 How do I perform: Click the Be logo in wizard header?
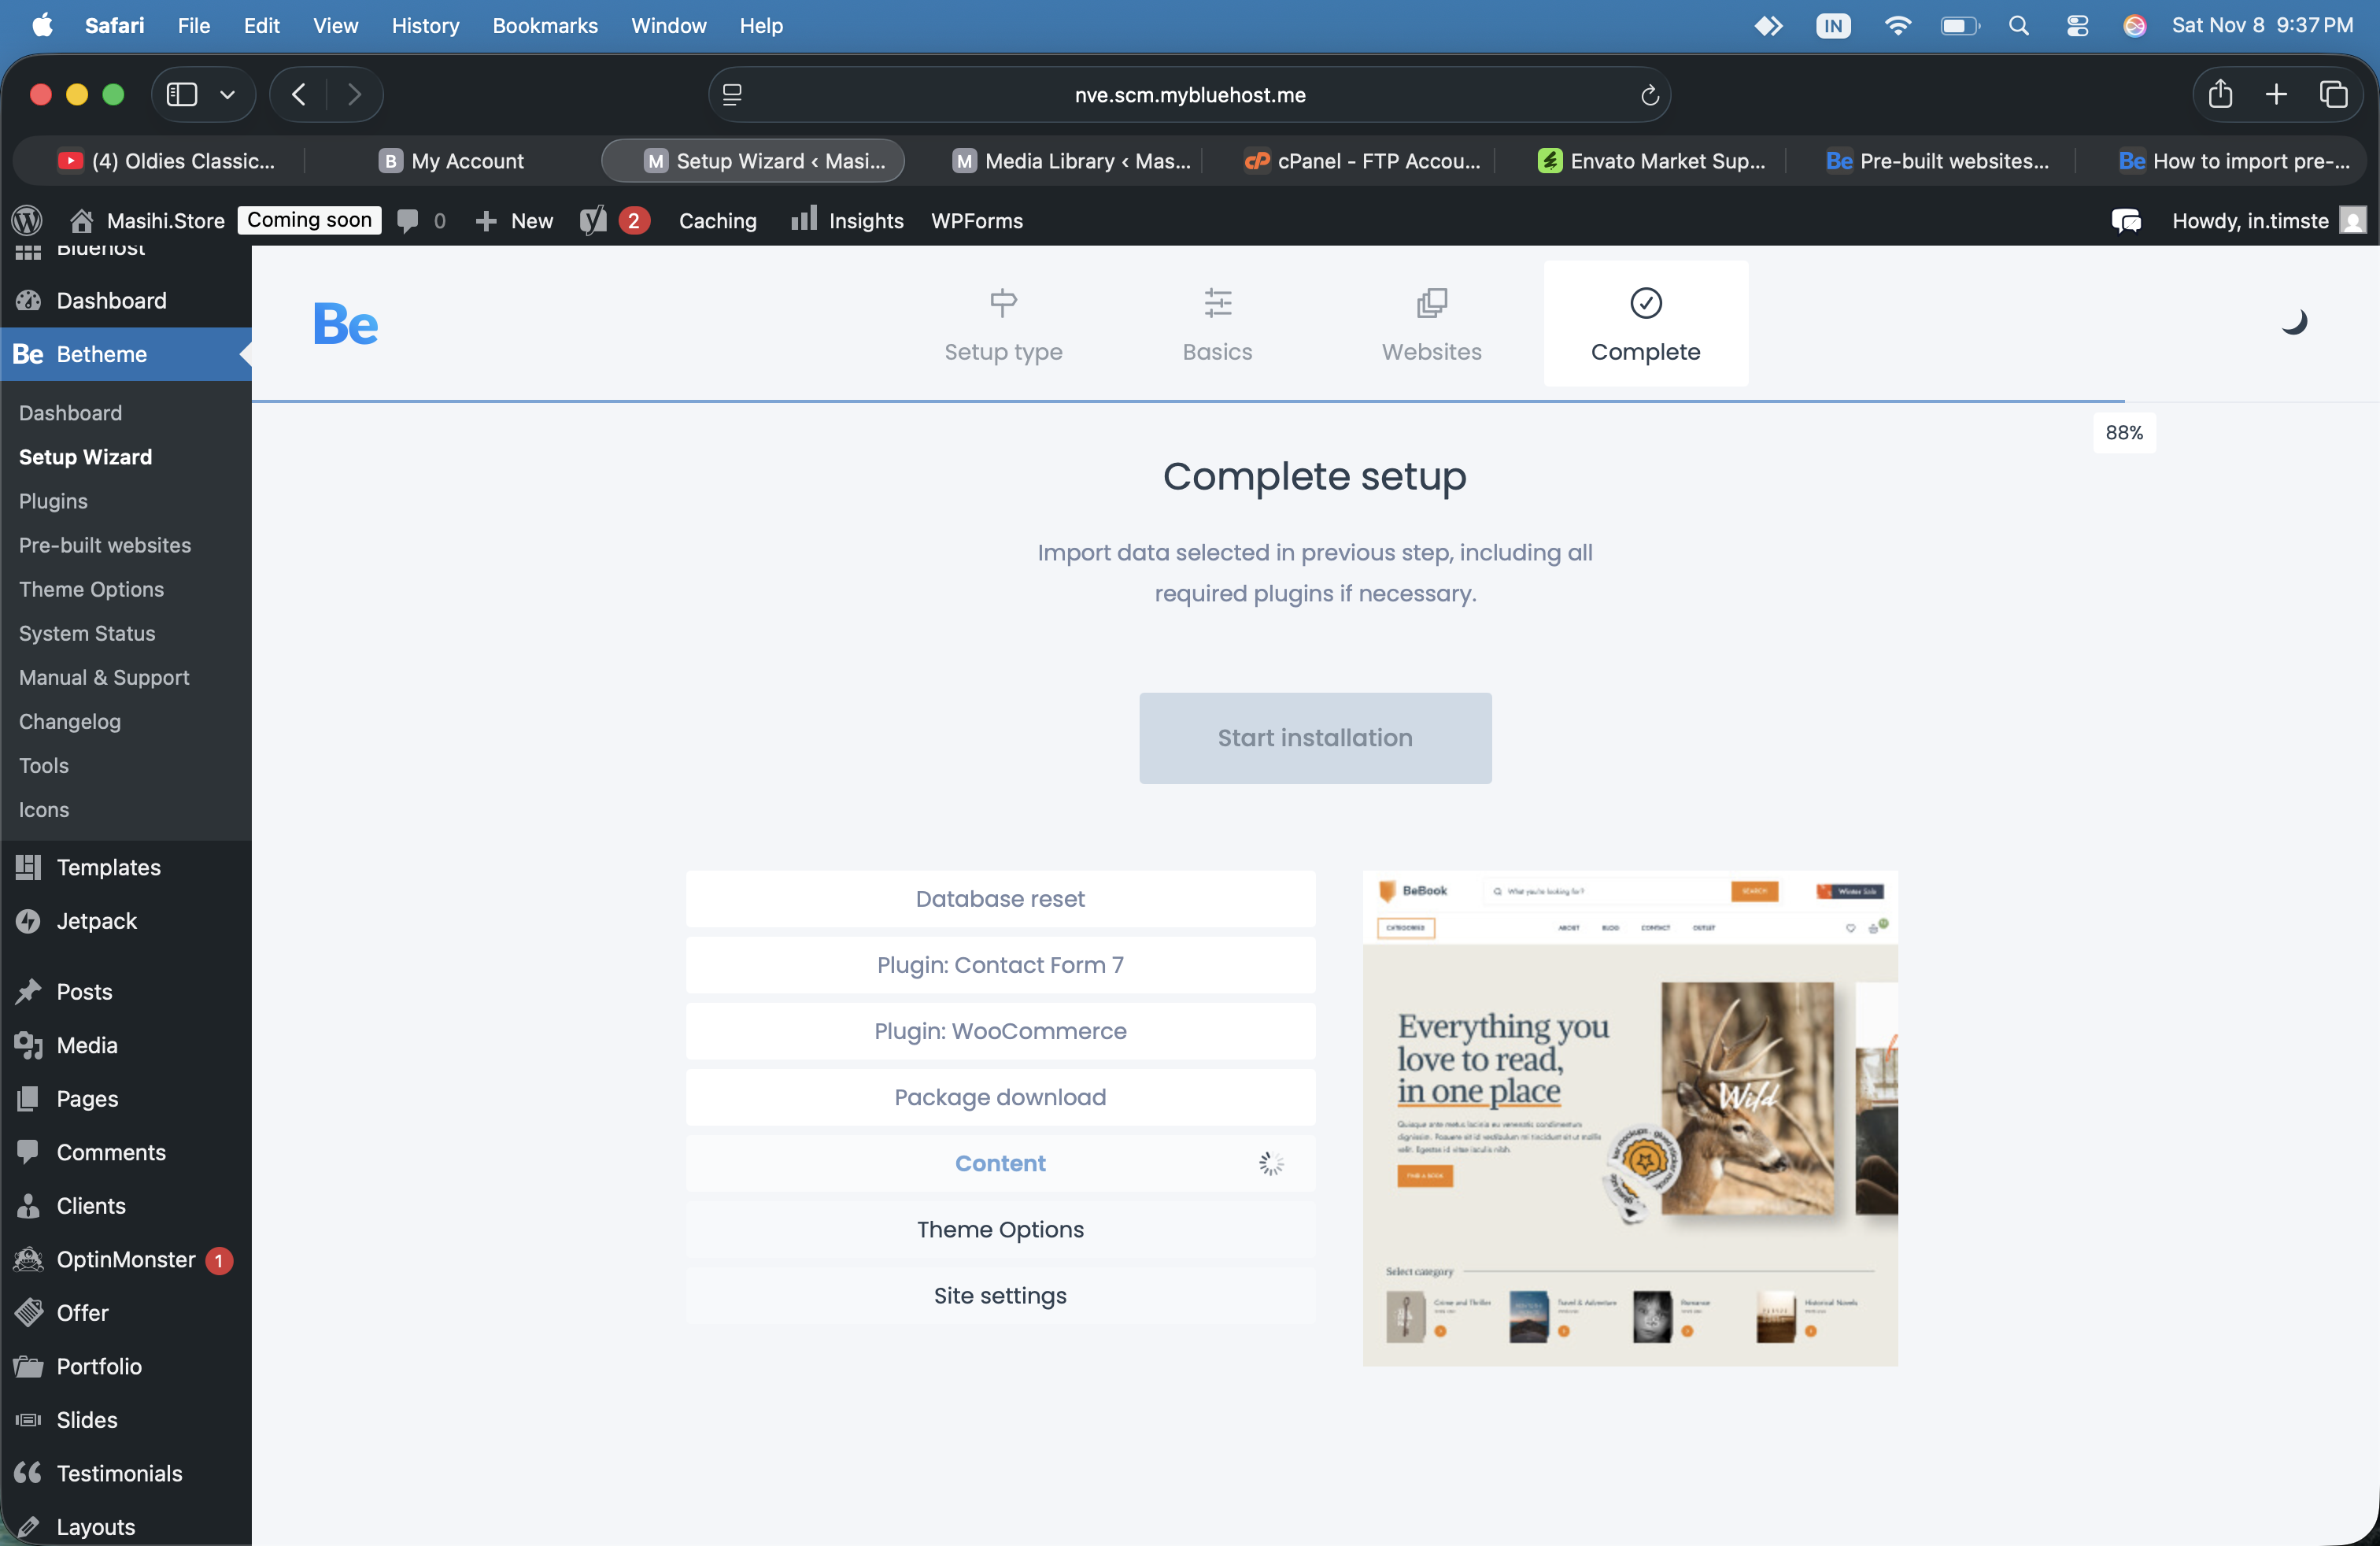[x=345, y=324]
